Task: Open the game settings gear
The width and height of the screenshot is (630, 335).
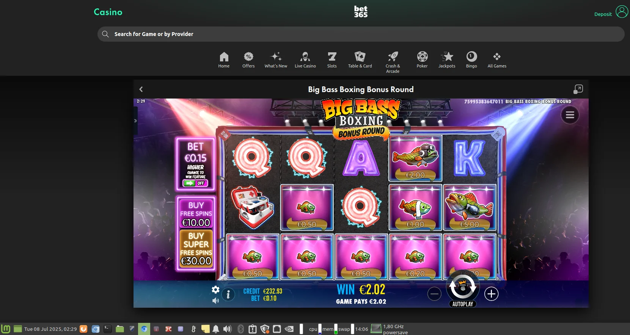Action: click(215, 290)
